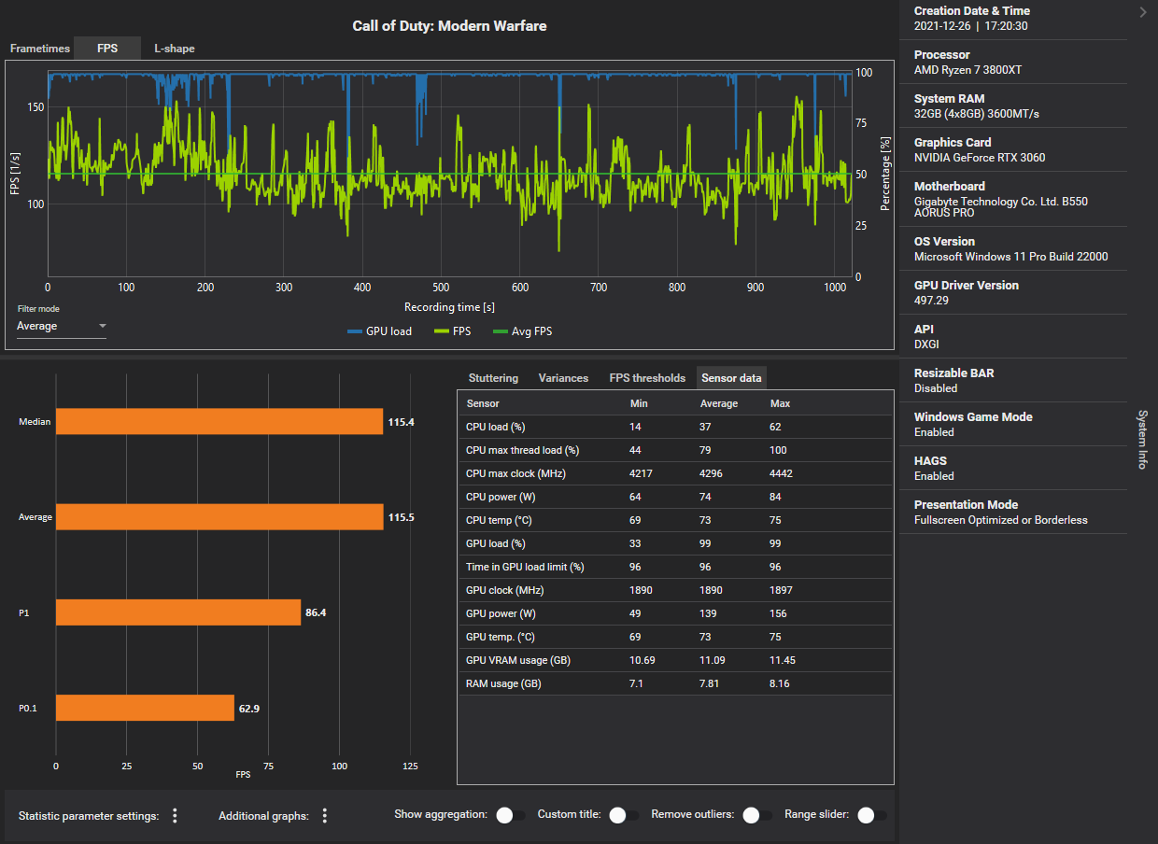
Task: Click the OS Version Windows 11 entry
Action: [x=1013, y=248]
